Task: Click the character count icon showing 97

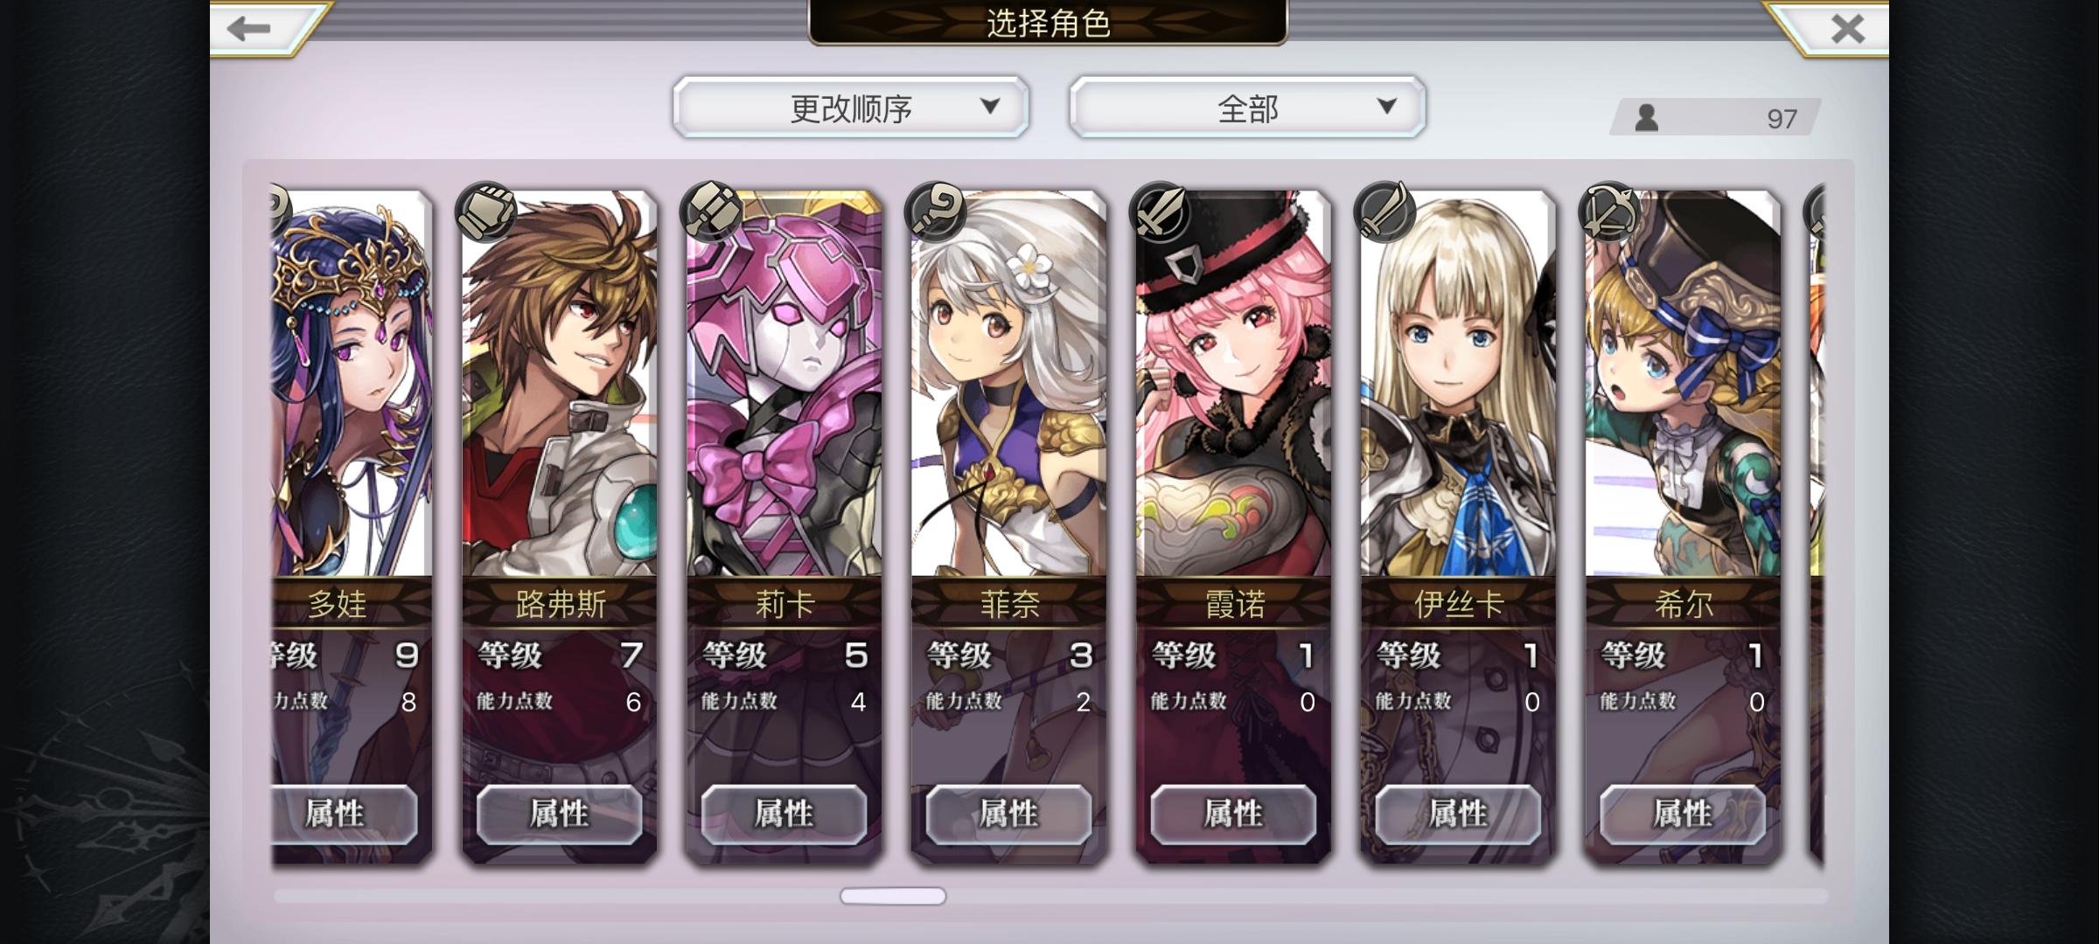Action: (1647, 118)
